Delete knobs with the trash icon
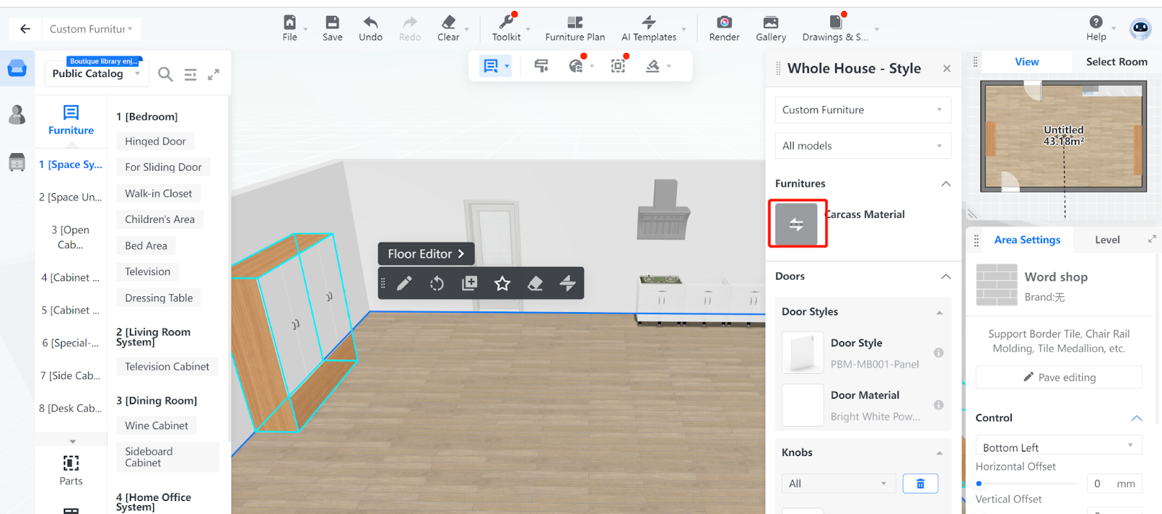 pyautogui.click(x=919, y=484)
